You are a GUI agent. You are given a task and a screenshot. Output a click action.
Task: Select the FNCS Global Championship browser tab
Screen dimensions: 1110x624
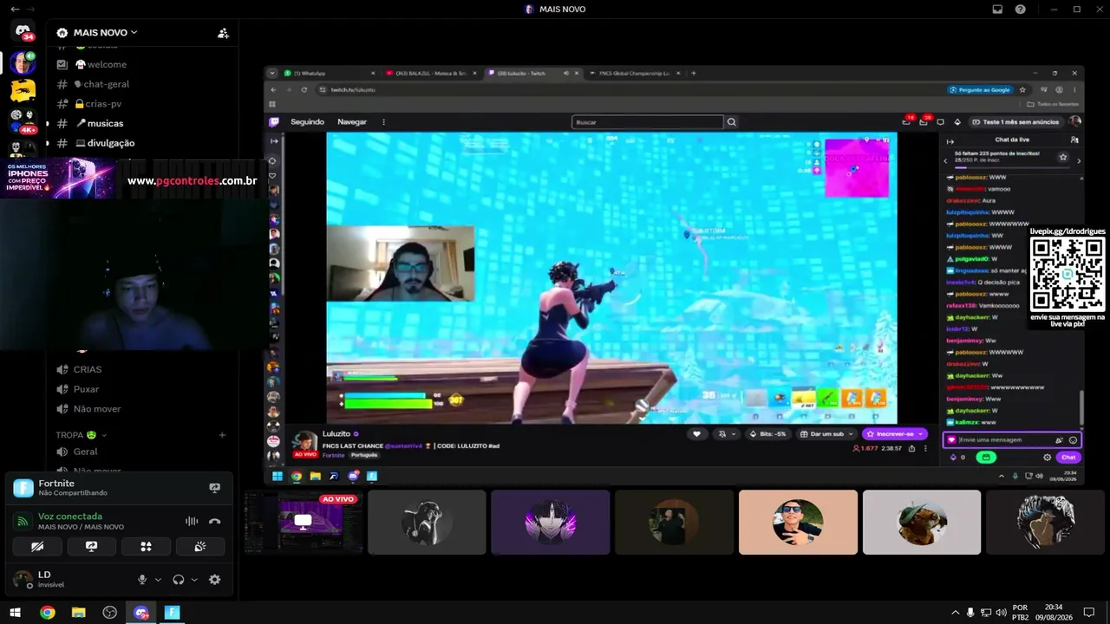click(x=635, y=73)
